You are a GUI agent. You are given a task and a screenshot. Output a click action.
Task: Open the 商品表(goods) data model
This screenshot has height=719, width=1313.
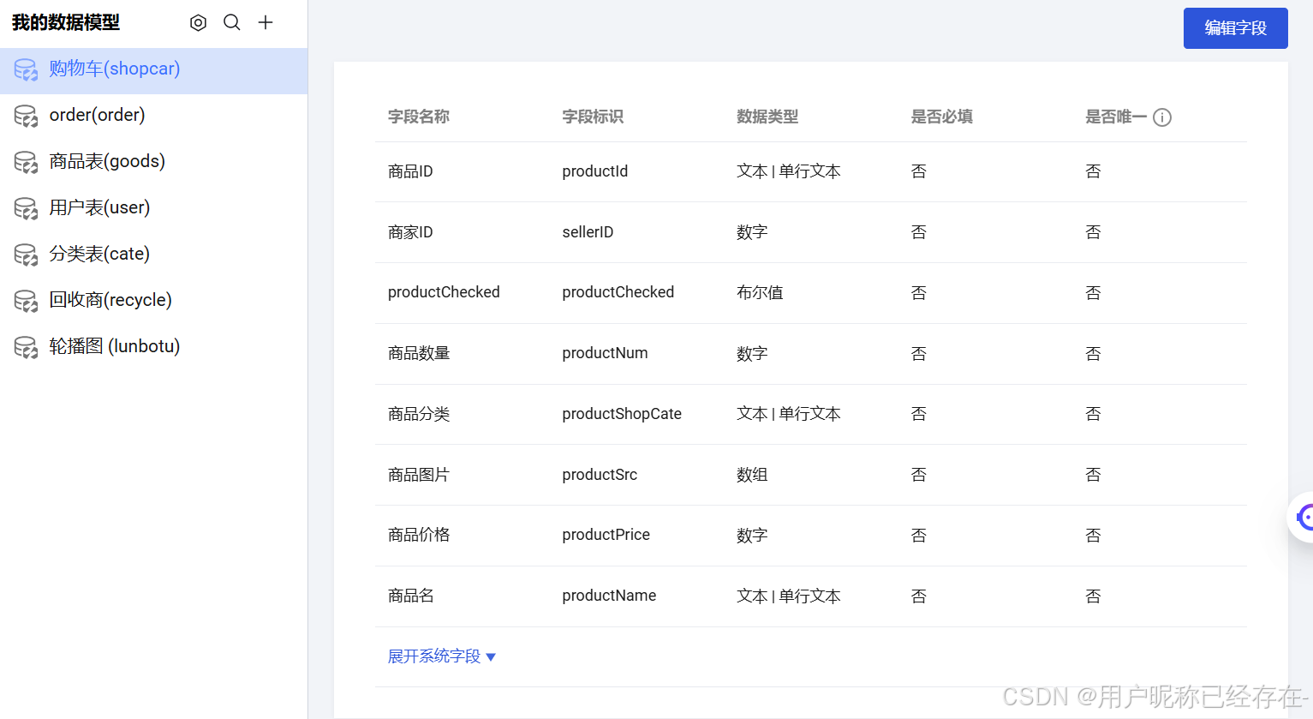(x=154, y=162)
